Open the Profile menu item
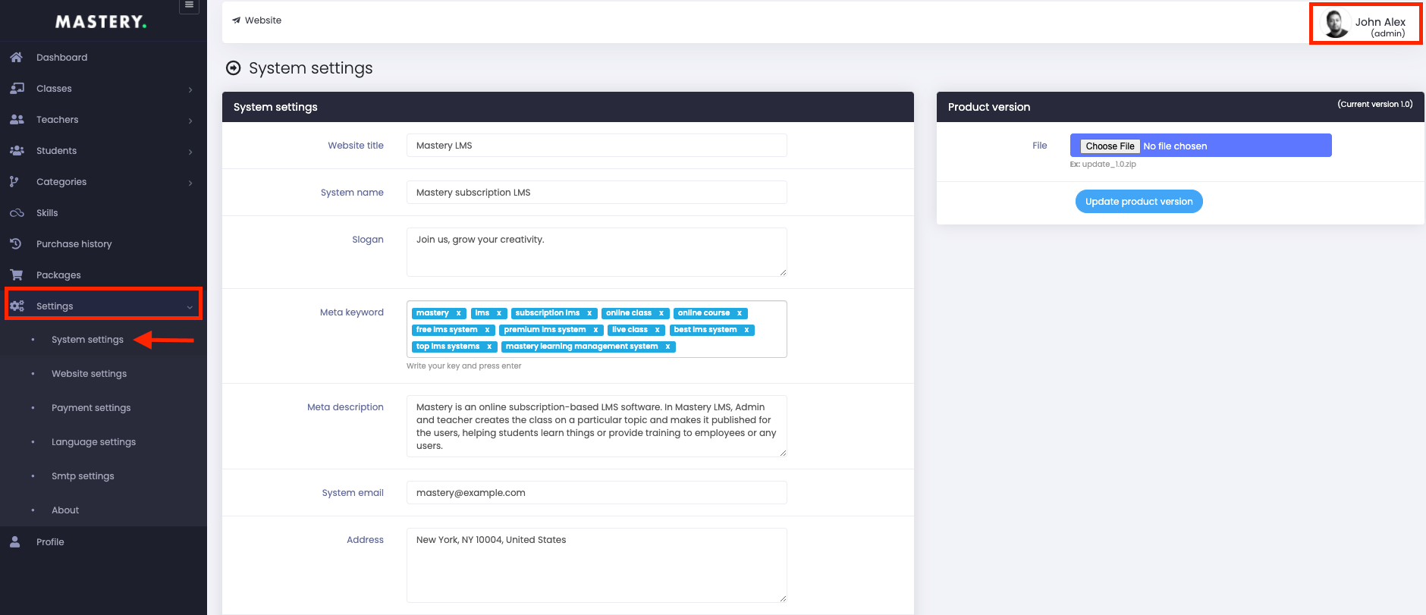The image size is (1426, 615). [103, 541]
